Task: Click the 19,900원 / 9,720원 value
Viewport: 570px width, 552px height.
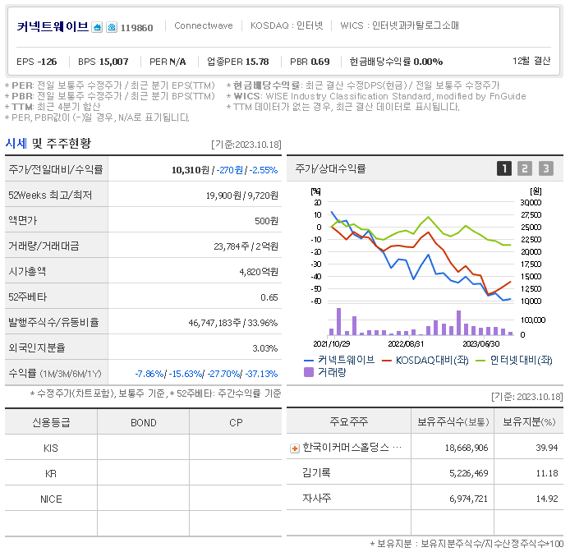Action: pyautogui.click(x=242, y=195)
